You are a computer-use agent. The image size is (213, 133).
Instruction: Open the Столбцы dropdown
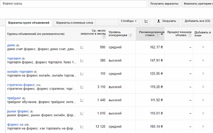pos(129,21)
